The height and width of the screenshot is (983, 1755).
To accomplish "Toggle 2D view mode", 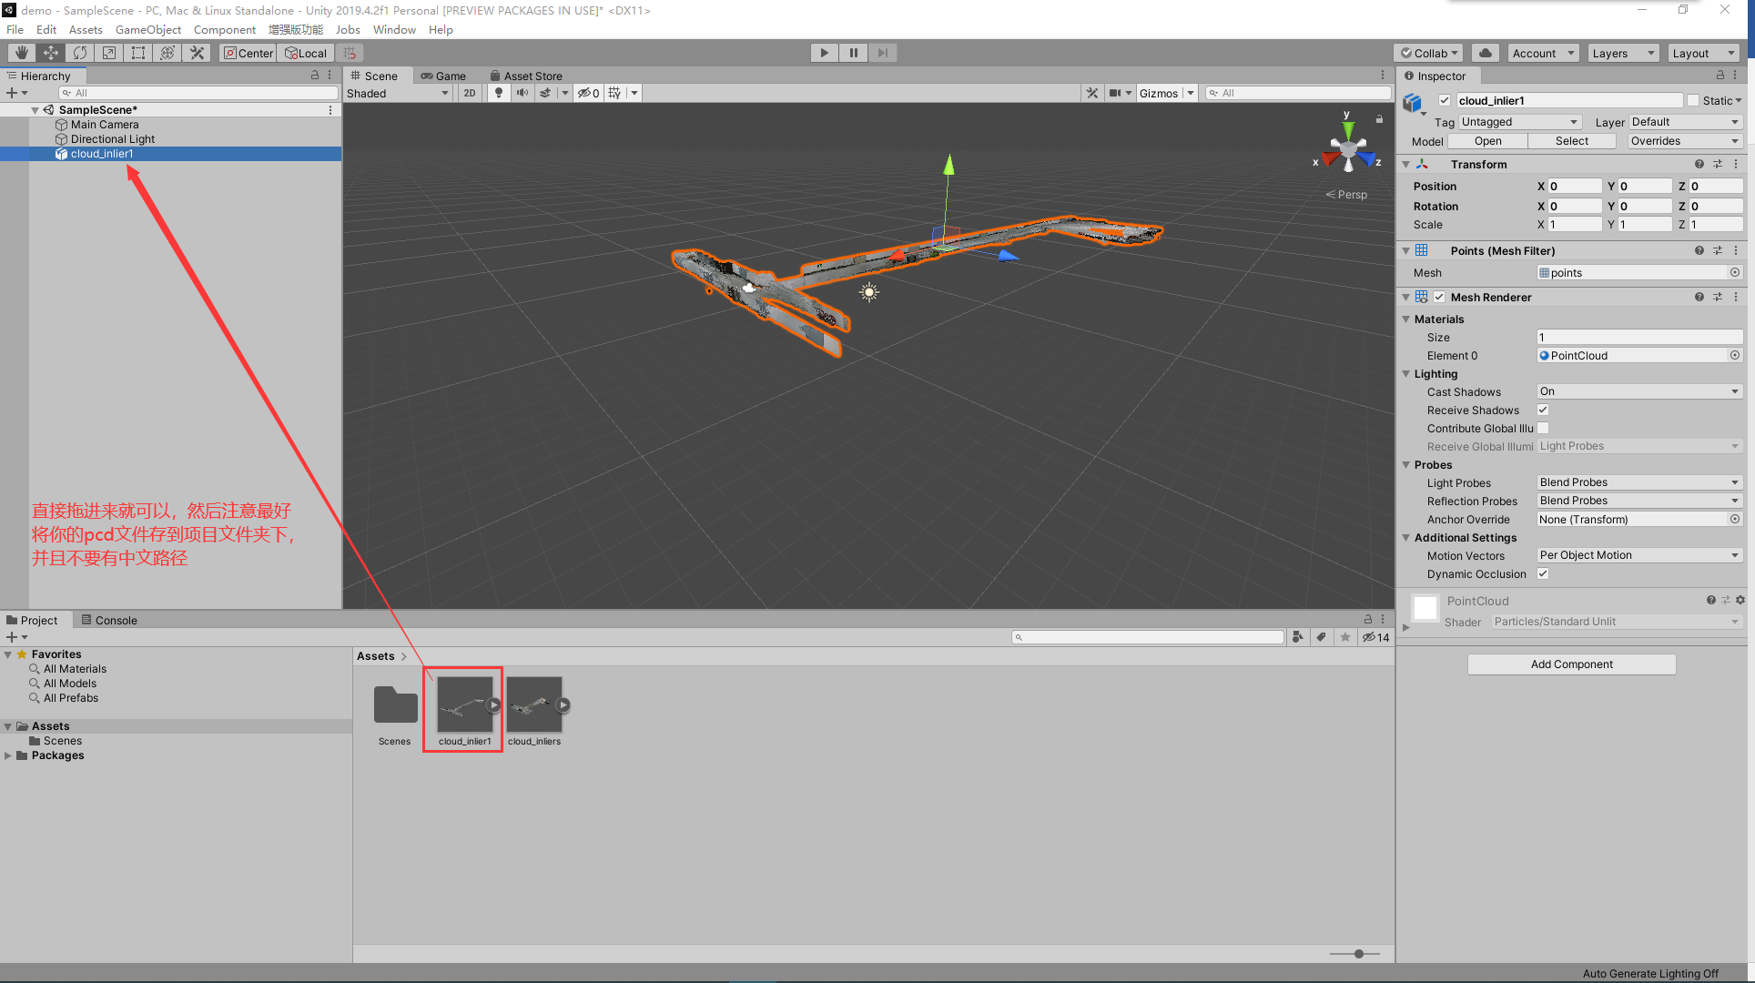I will point(469,93).
